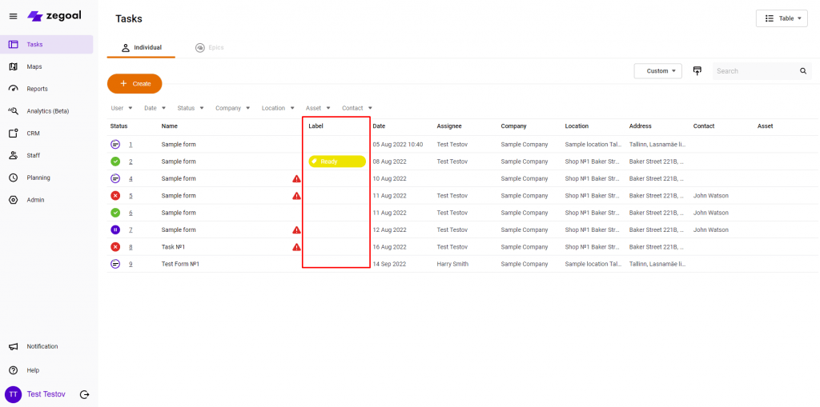
Task: Click the warning triangle on task 4
Action: (x=296, y=178)
